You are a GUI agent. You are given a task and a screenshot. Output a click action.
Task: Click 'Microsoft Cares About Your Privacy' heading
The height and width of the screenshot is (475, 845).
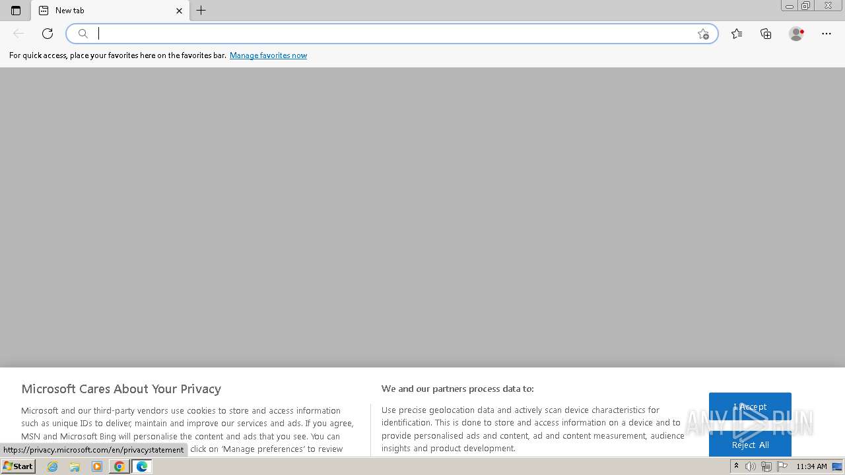[x=121, y=389]
